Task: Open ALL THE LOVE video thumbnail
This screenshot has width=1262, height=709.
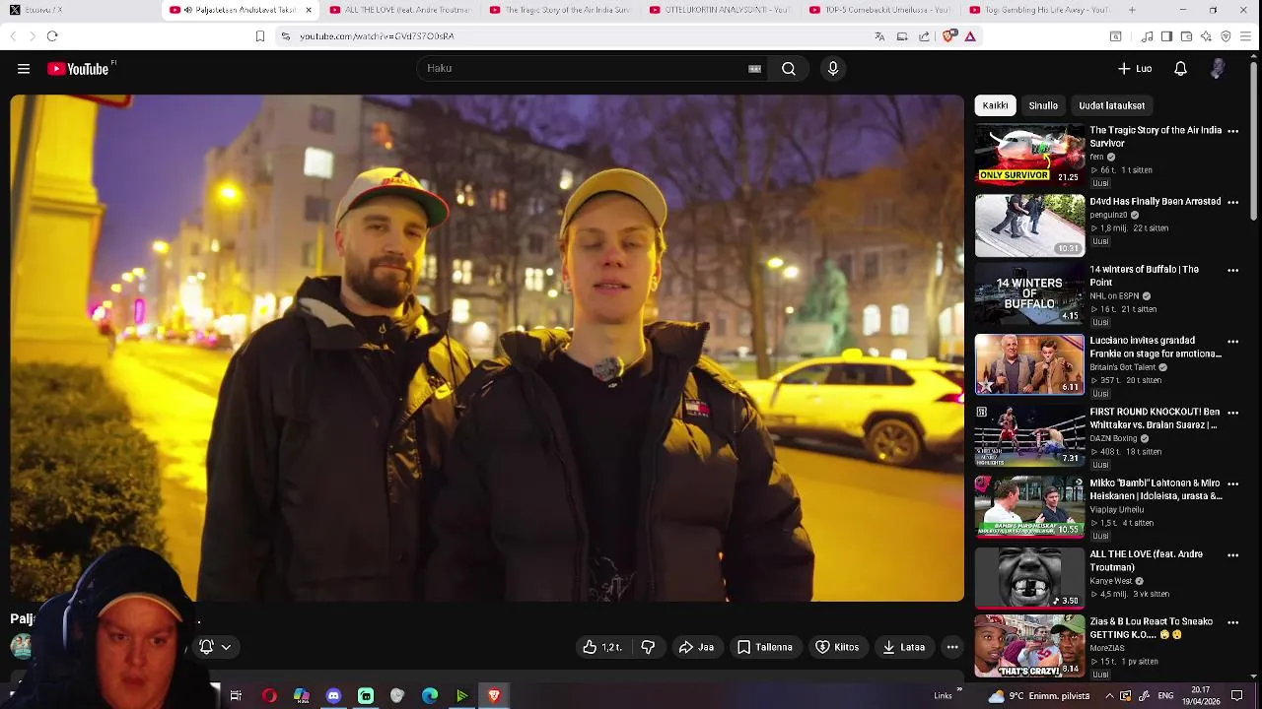Action: [x=1029, y=578]
